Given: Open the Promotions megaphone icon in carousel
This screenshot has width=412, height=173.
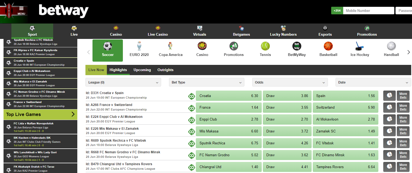Looking at the screenshot, I should 234,46.
